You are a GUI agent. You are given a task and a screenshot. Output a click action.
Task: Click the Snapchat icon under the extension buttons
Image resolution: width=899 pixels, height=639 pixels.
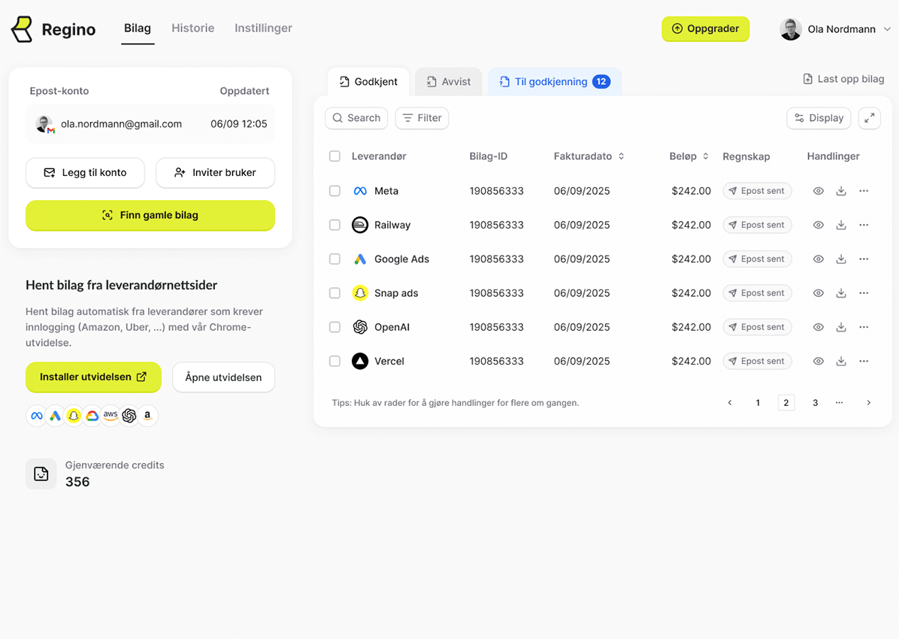(73, 416)
